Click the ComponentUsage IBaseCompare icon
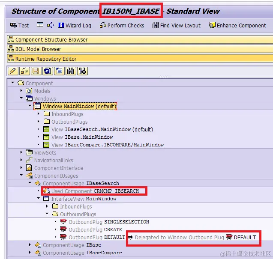The width and height of the screenshot is (273, 259). pos(38,253)
